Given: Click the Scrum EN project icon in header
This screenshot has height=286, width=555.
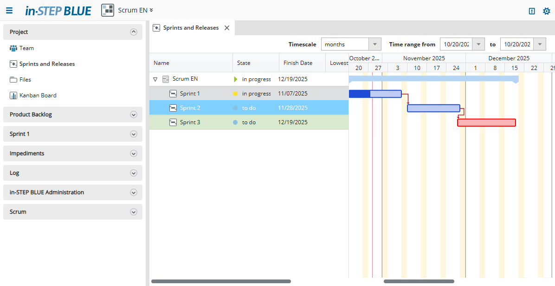Looking at the screenshot, I should point(108,10).
